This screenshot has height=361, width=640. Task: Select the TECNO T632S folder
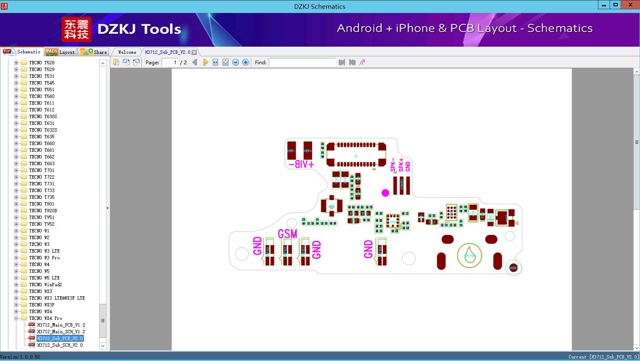pos(43,130)
